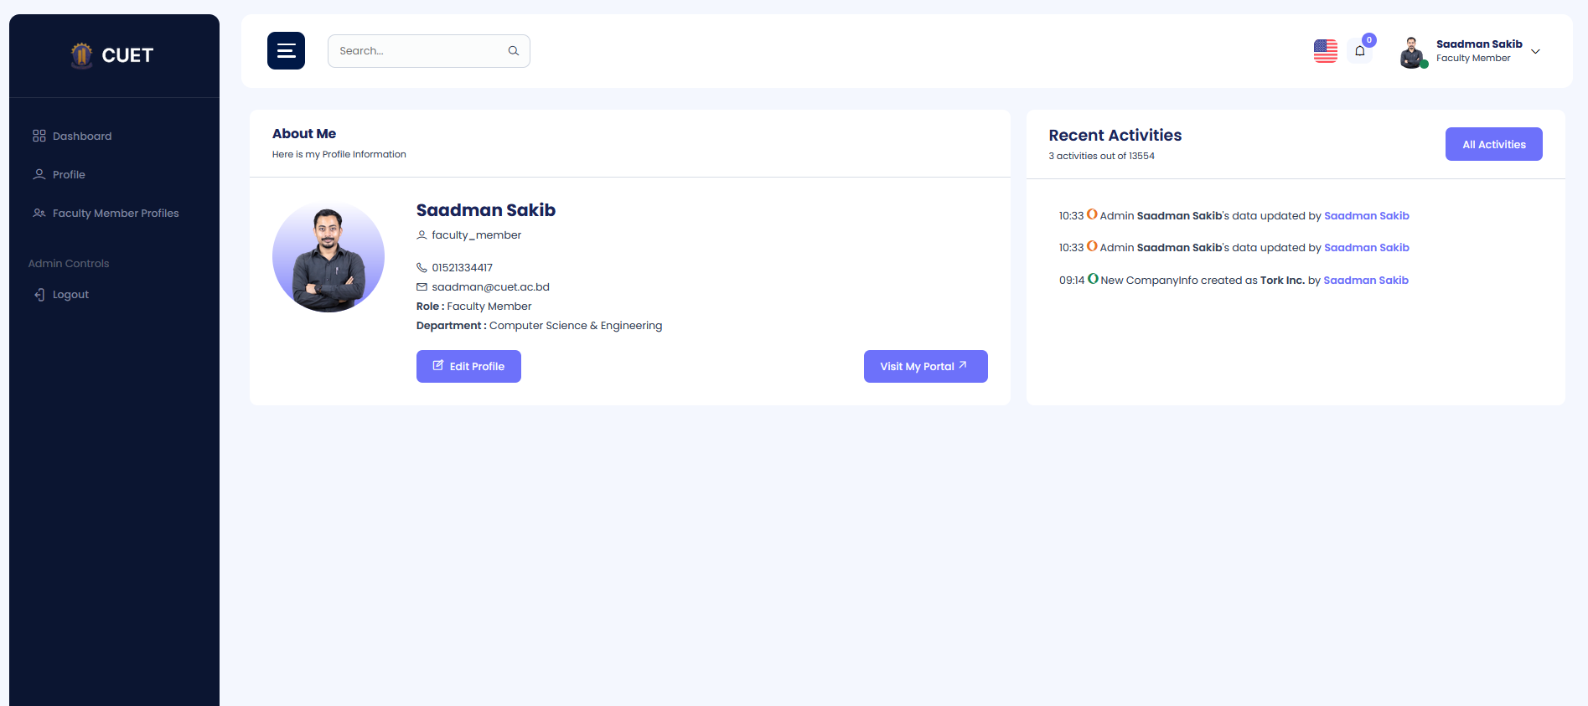
Task: Open Saadman Sakib link in Tork Inc. activity
Action: [1365, 281]
